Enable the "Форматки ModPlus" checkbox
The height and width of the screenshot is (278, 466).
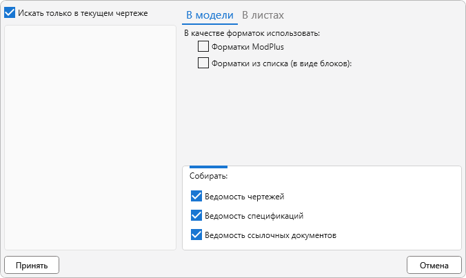point(203,46)
